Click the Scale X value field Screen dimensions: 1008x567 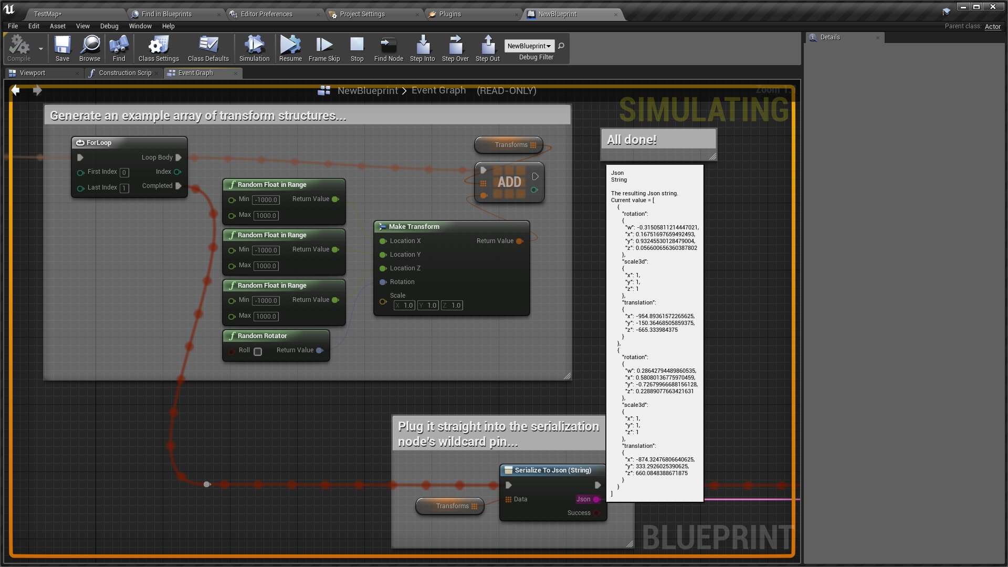pos(404,305)
